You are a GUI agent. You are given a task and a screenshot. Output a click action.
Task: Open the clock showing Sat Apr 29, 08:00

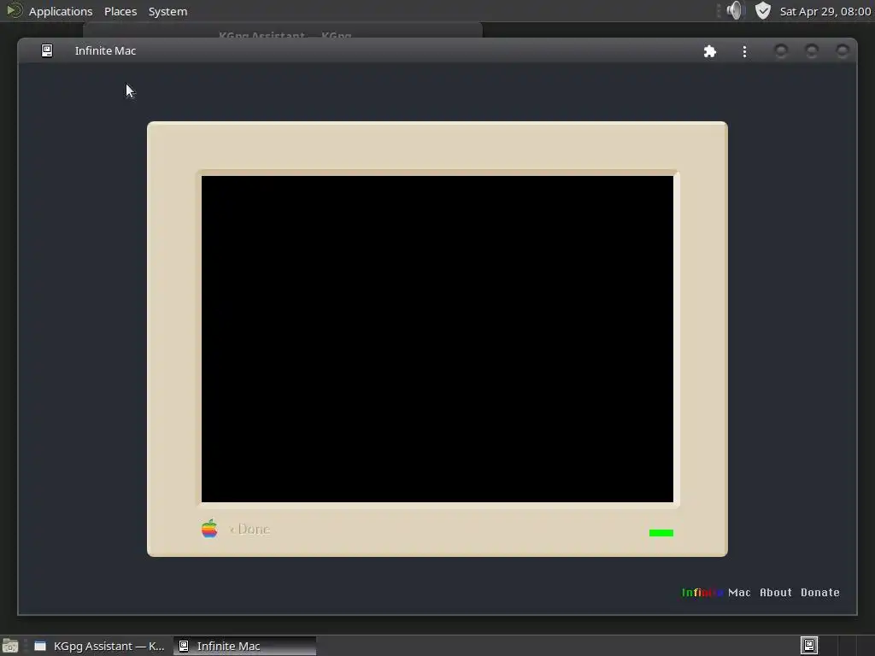[x=825, y=11]
